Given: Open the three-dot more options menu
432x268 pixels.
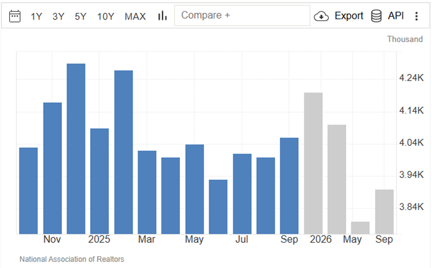Looking at the screenshot, I should pos(416,16).
